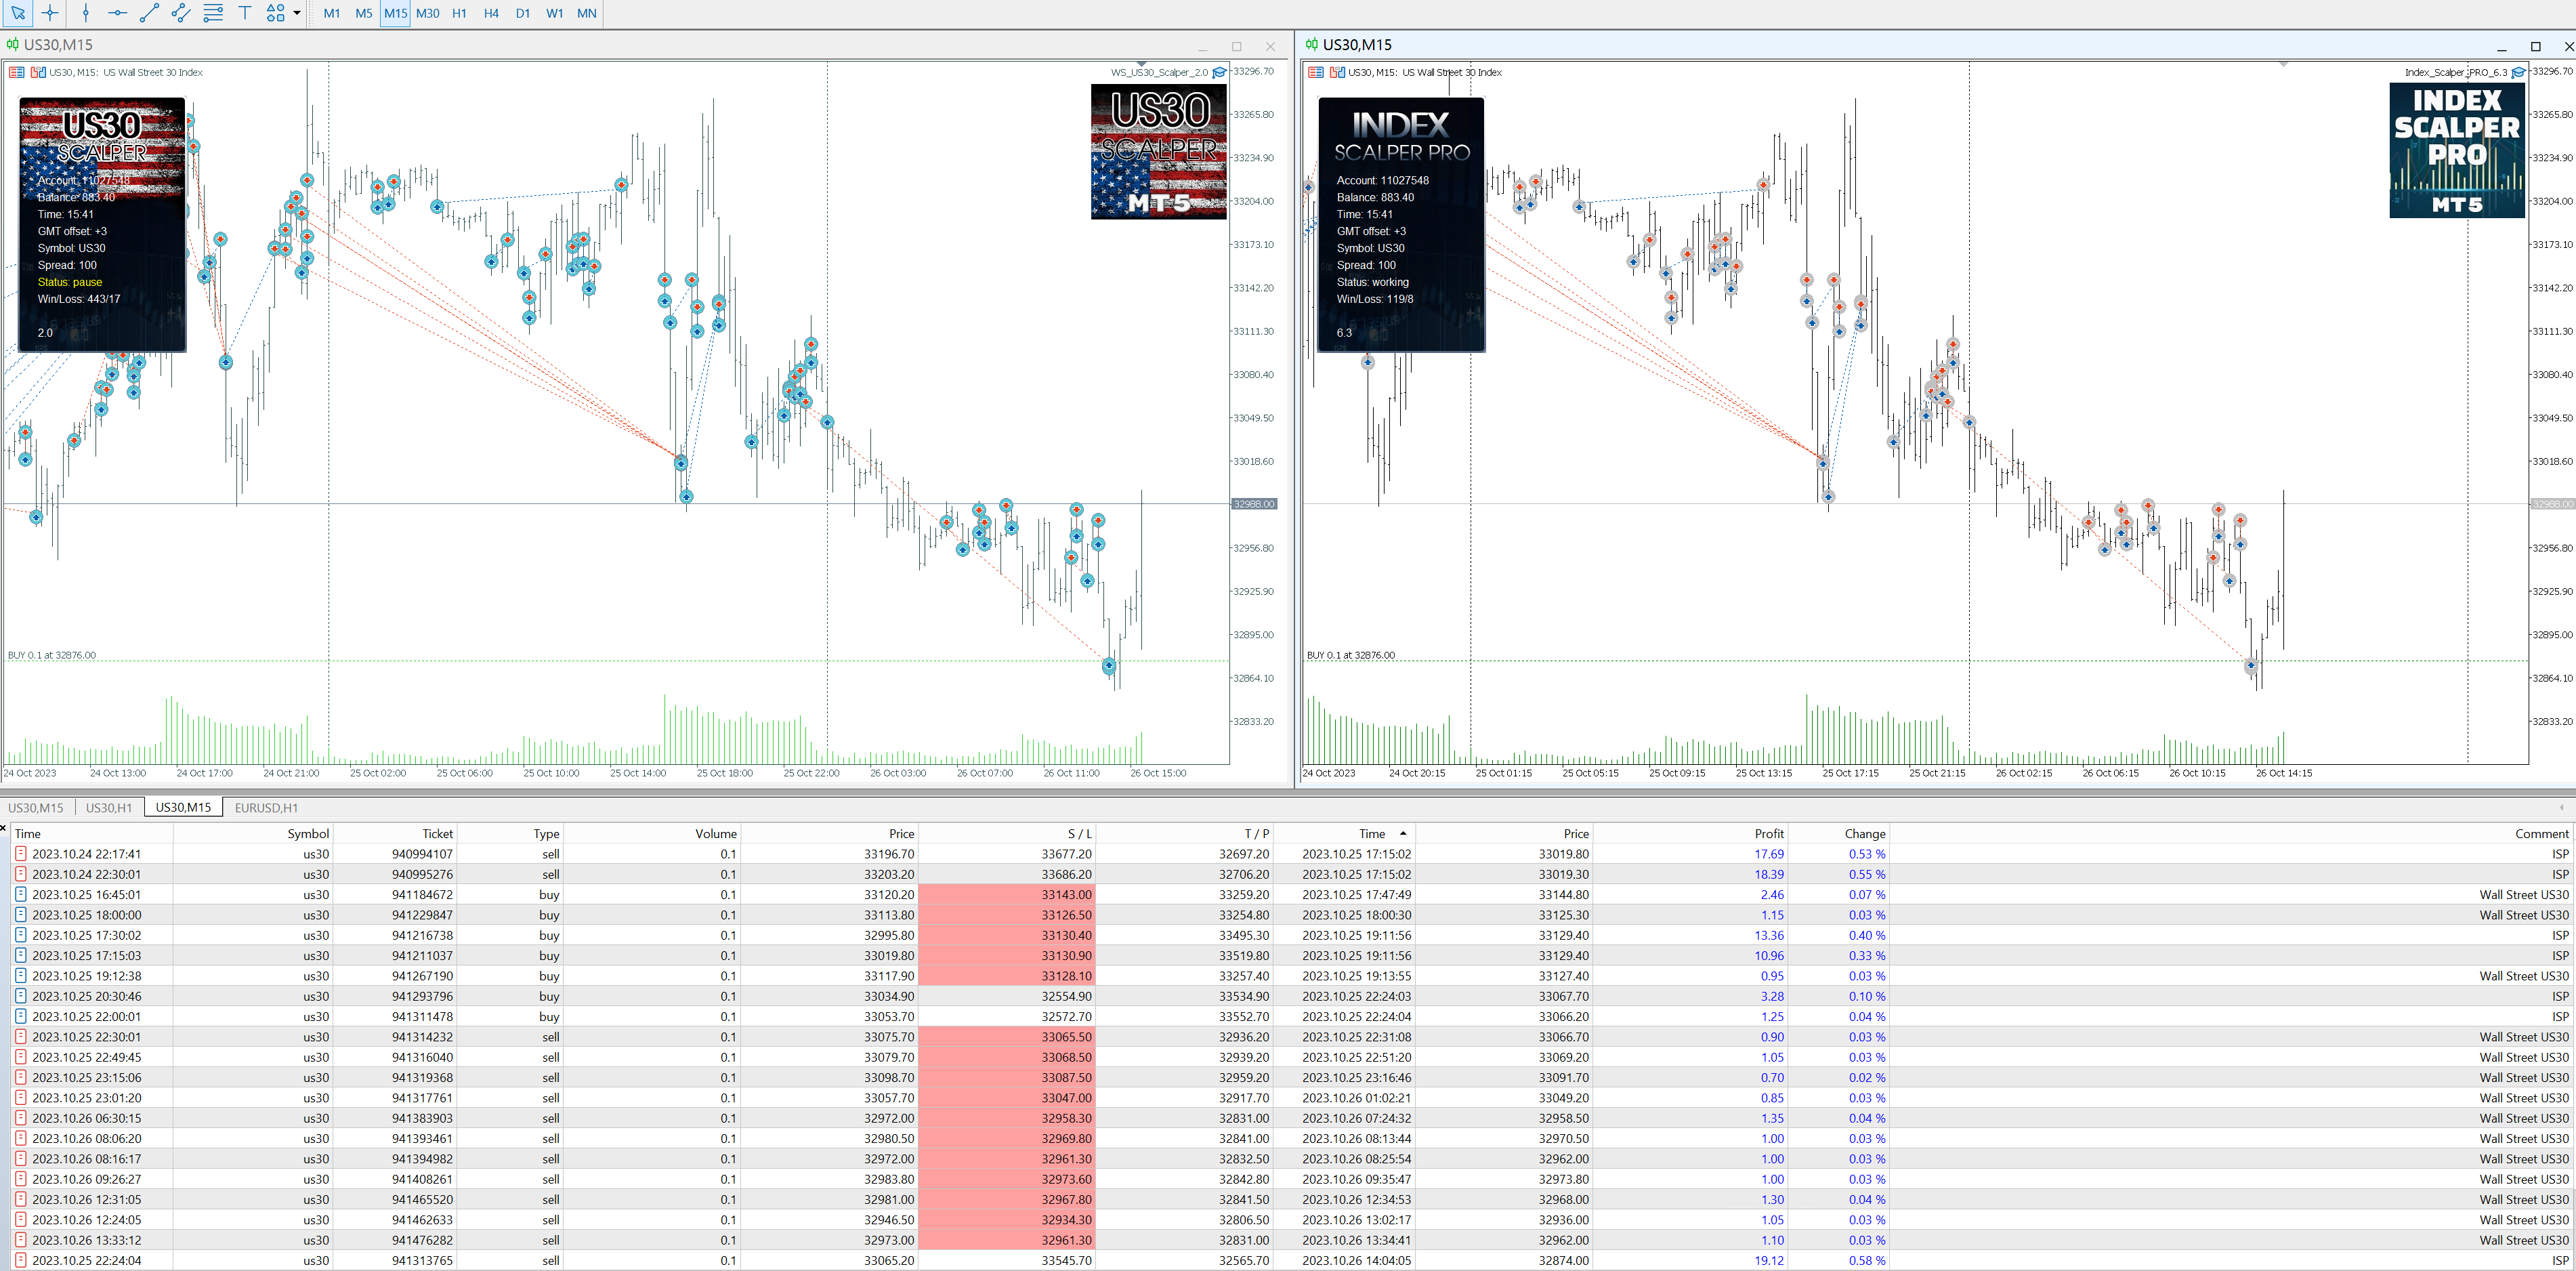2576x1271 pixels.
Task: Switch timeframe to H1
Action: coord(459,13)
